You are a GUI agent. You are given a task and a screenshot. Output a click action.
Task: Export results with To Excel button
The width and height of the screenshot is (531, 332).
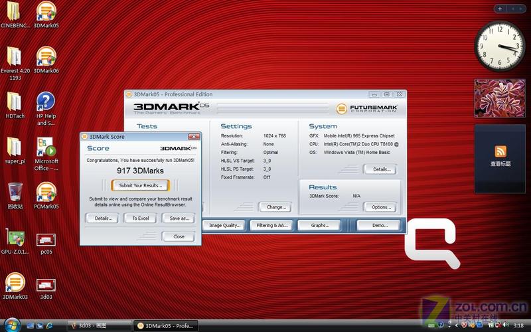140,218
